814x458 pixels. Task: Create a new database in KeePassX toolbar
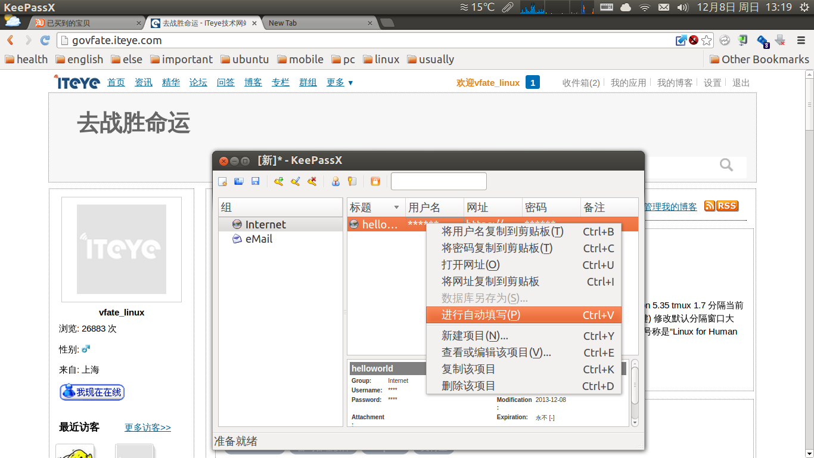[222, 181]
